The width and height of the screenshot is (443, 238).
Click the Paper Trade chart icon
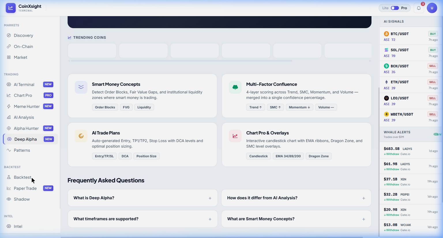9,188
